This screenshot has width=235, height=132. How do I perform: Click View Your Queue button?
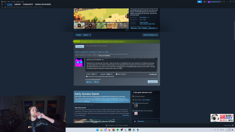click(x=150, y=35)
